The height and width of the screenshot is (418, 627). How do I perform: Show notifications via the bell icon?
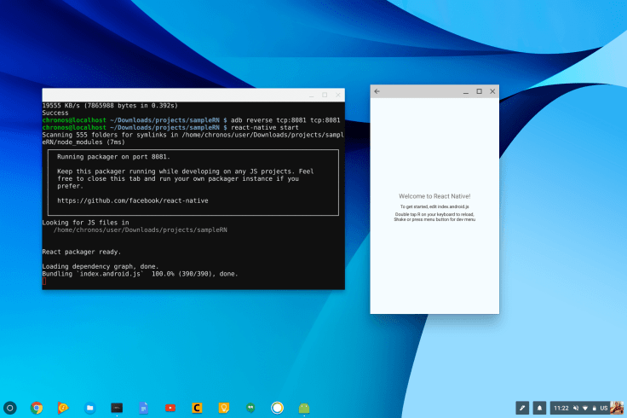coord(539,408)
